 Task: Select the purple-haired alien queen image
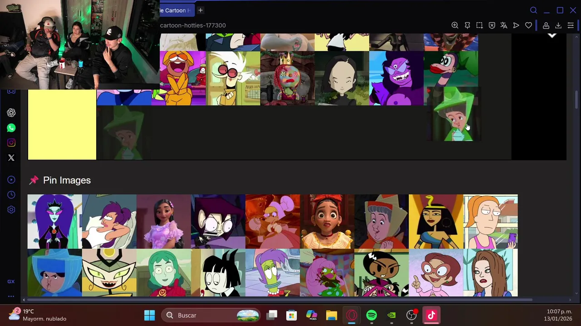coord(54,222)
